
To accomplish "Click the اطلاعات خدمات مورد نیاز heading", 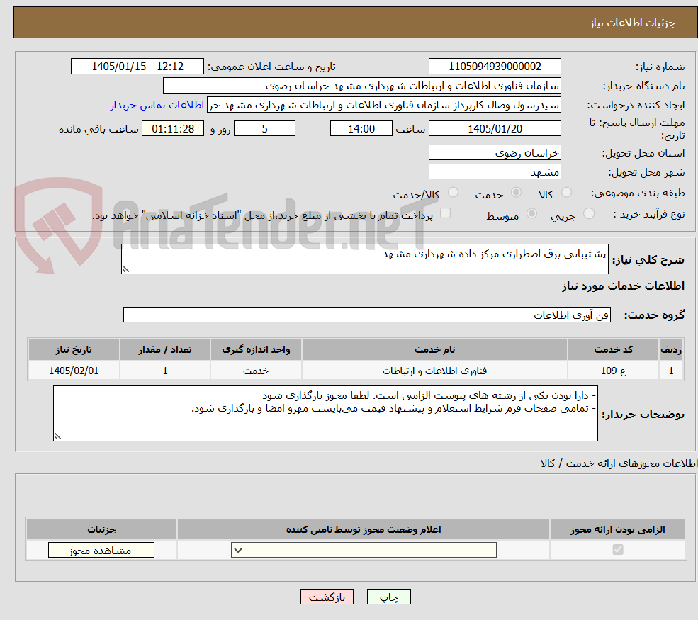I will click(x=623, y=286).
